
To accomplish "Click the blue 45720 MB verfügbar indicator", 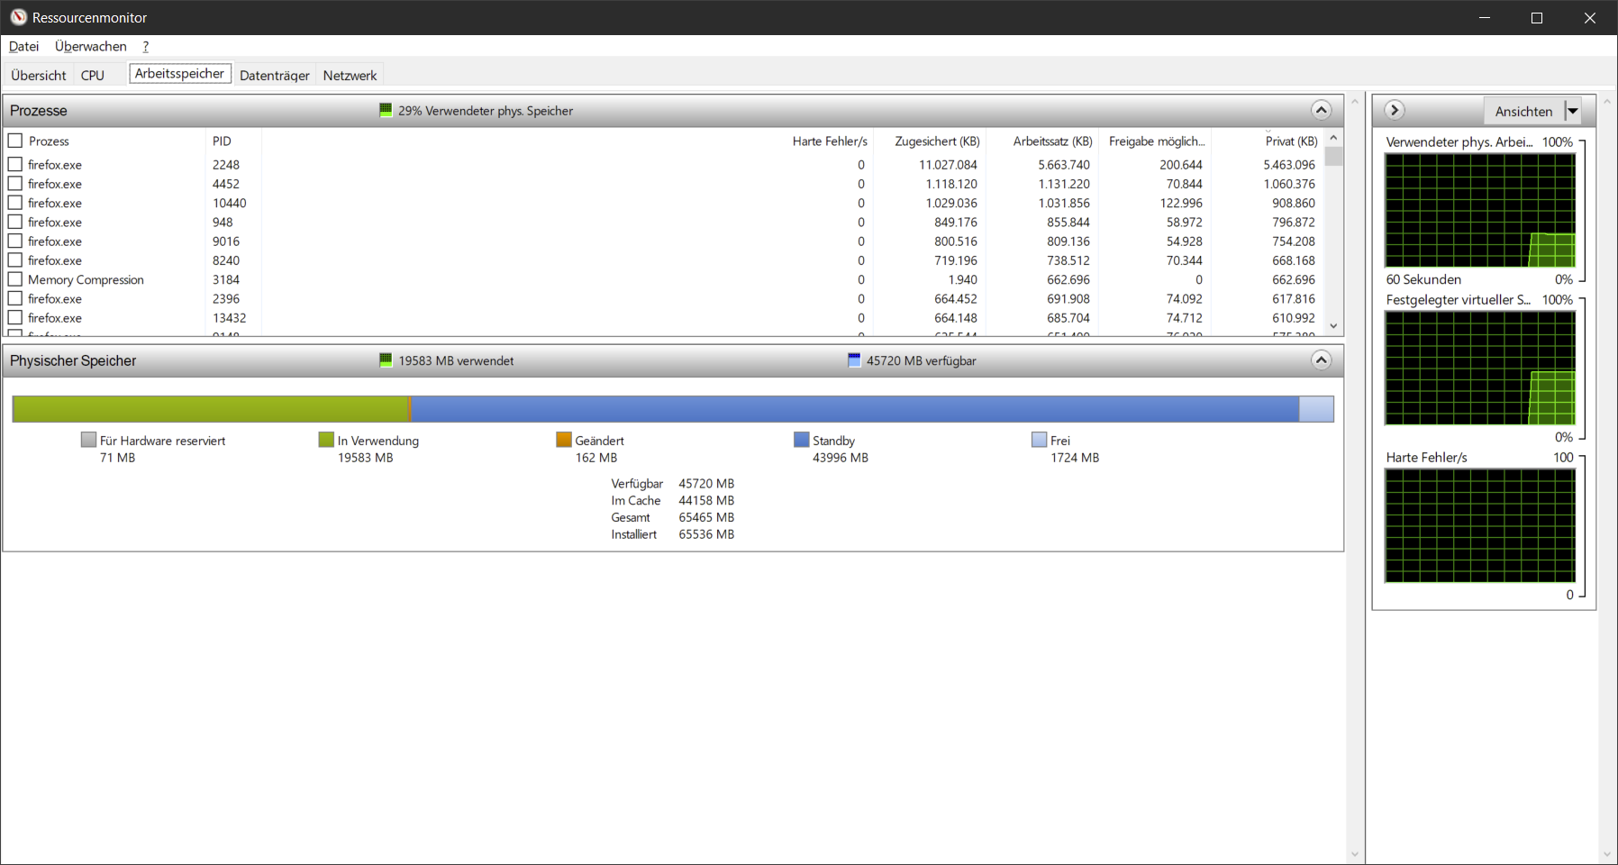I will [x=854, y=360].
